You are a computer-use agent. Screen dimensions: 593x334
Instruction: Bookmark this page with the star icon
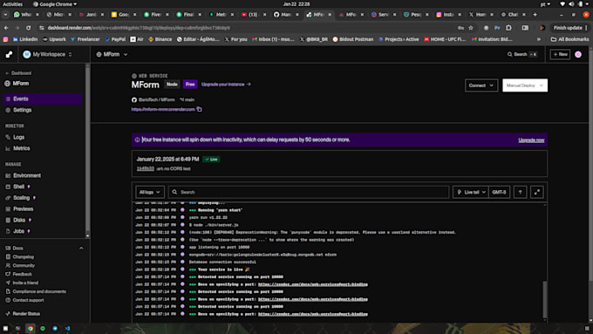471,28
